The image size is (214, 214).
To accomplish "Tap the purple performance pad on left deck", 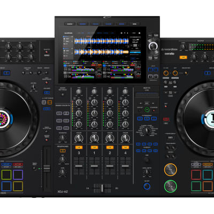I will [x=18, y=174].
